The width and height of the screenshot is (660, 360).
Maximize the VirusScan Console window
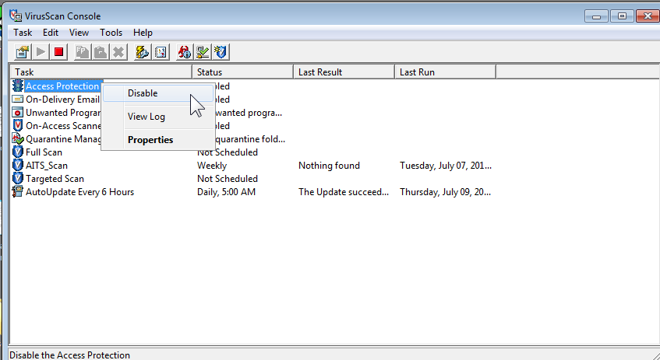[622, 16]
